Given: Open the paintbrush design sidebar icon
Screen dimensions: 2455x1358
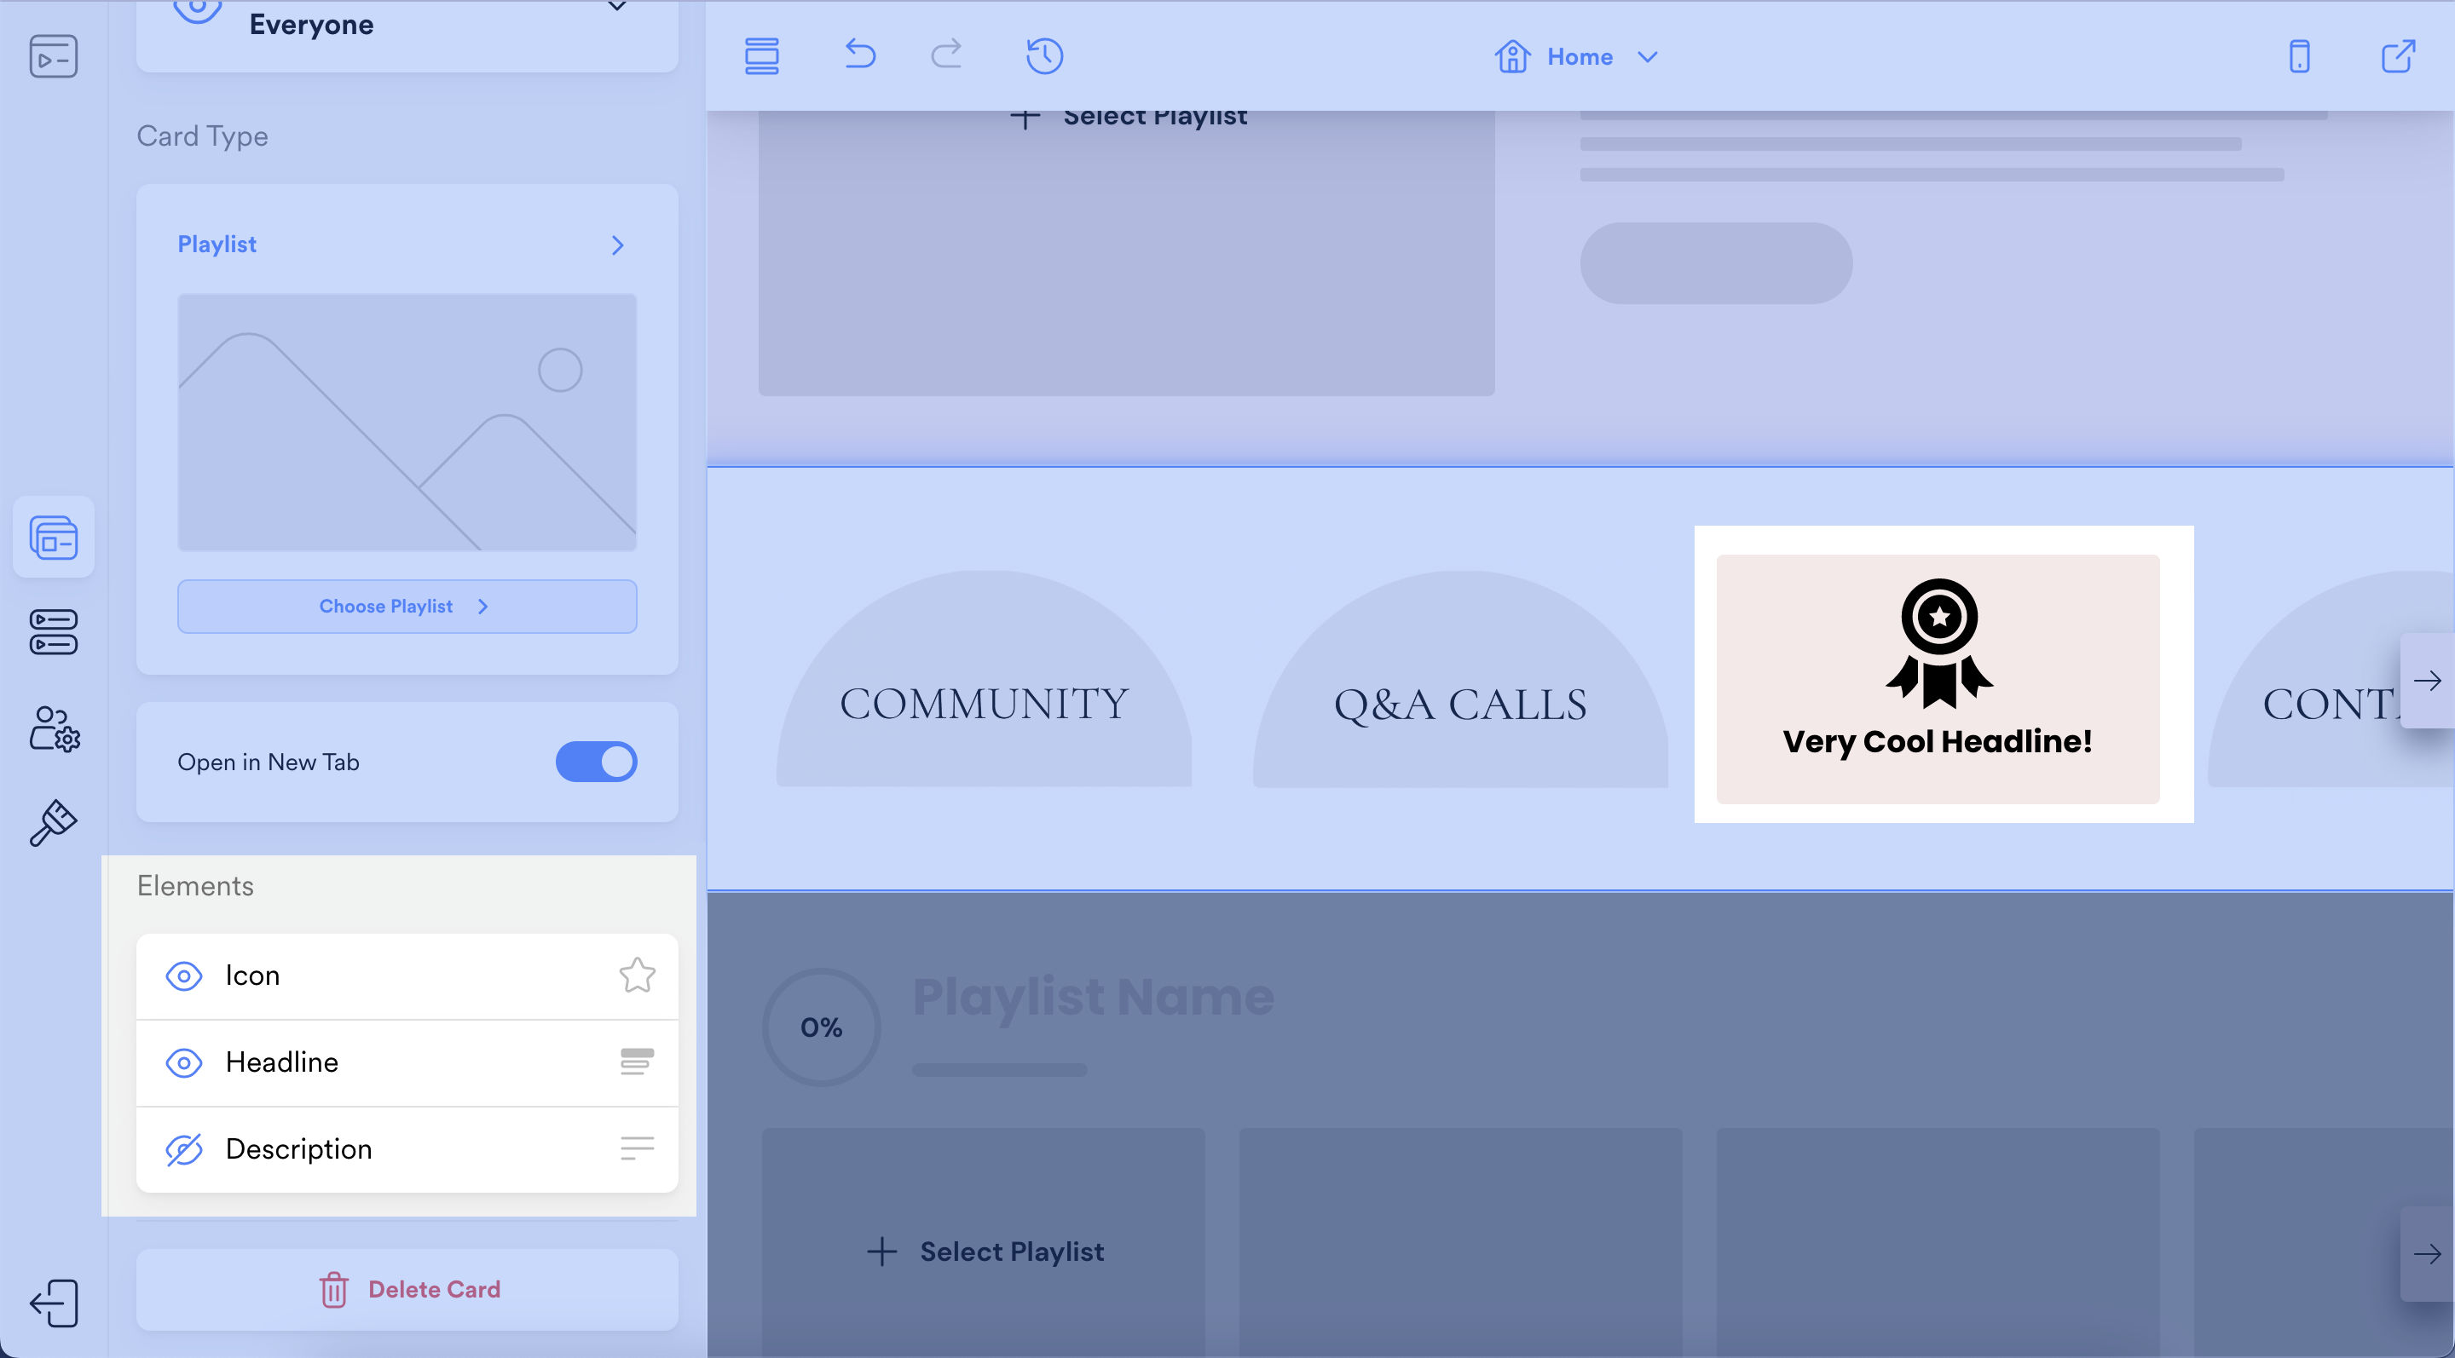Looking at the screenshot, I should (x=54, y=822).
